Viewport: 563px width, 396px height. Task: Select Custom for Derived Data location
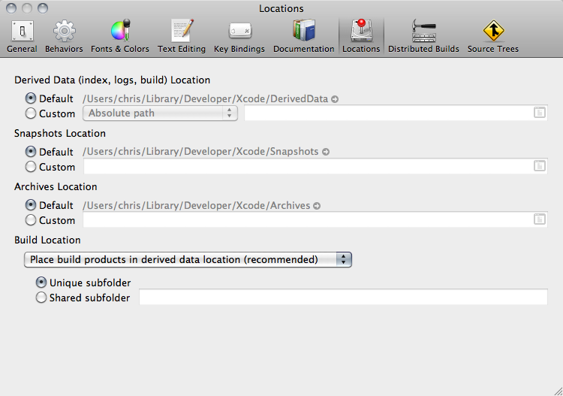(31, 113)
